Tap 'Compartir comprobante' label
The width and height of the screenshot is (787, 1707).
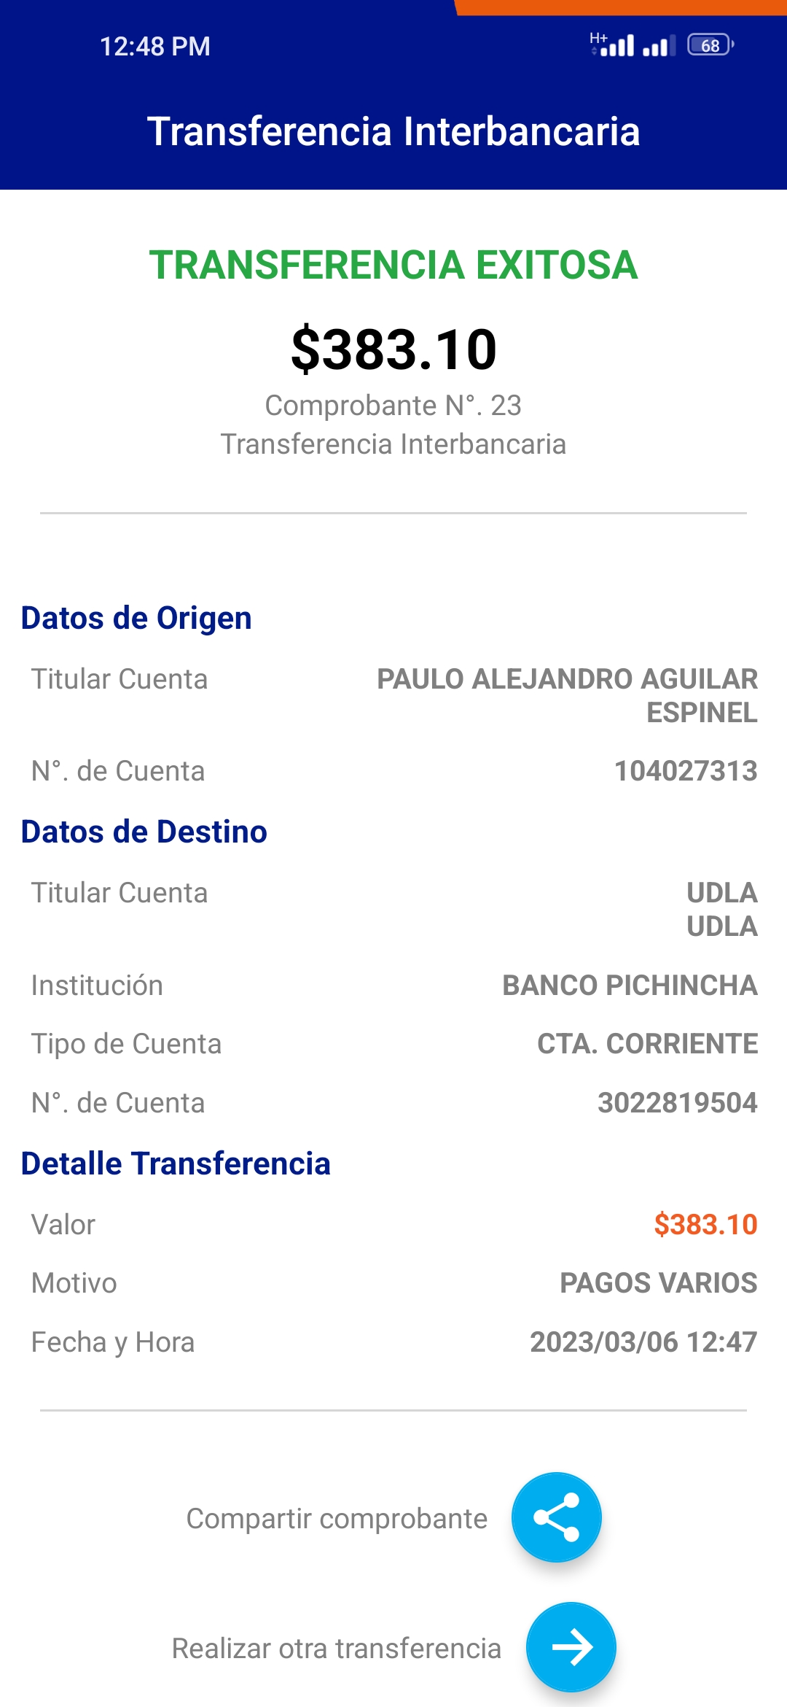click(x=337, y=1519)
